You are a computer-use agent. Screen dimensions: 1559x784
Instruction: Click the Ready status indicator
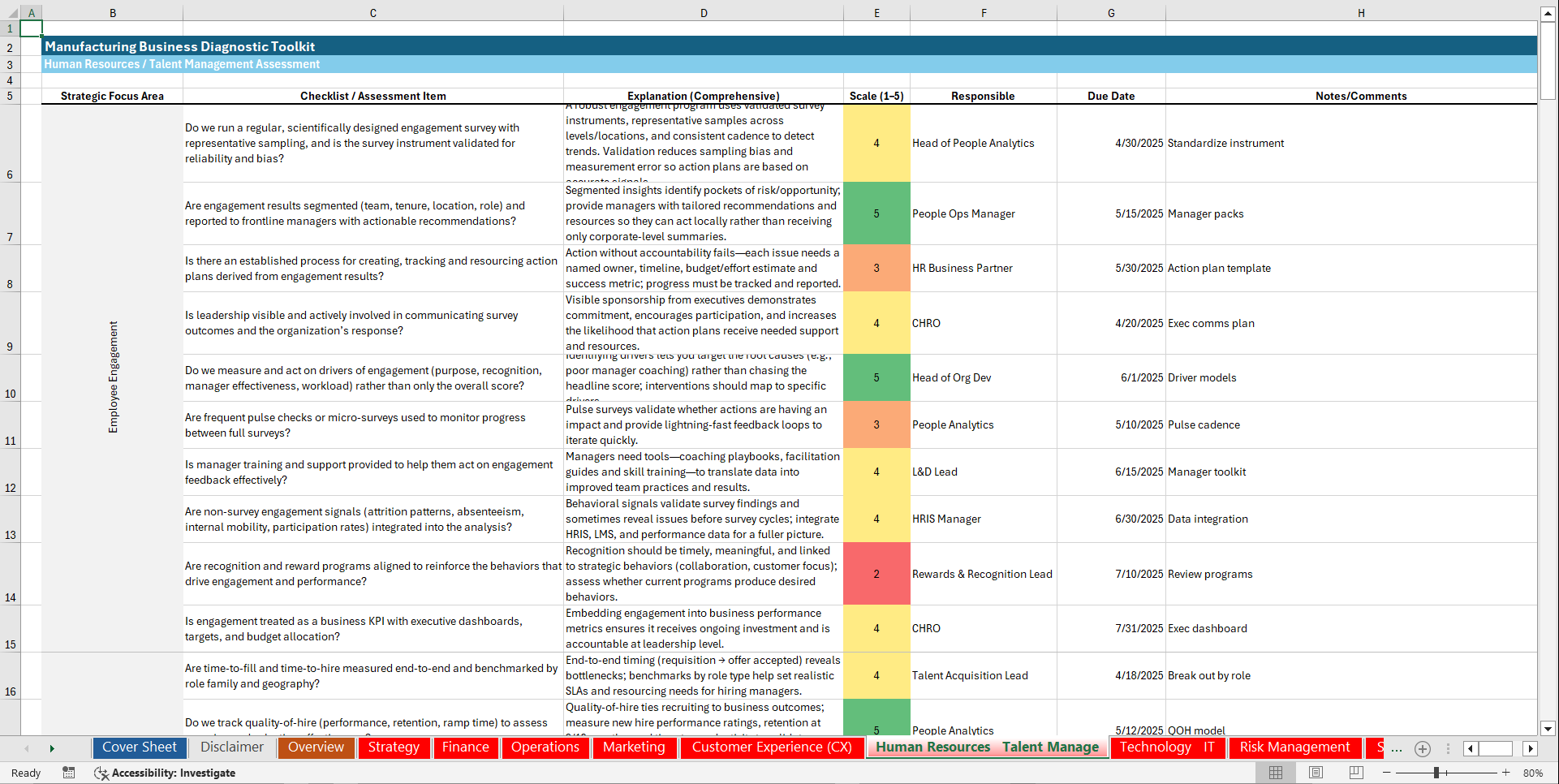(x=25, y=773)
